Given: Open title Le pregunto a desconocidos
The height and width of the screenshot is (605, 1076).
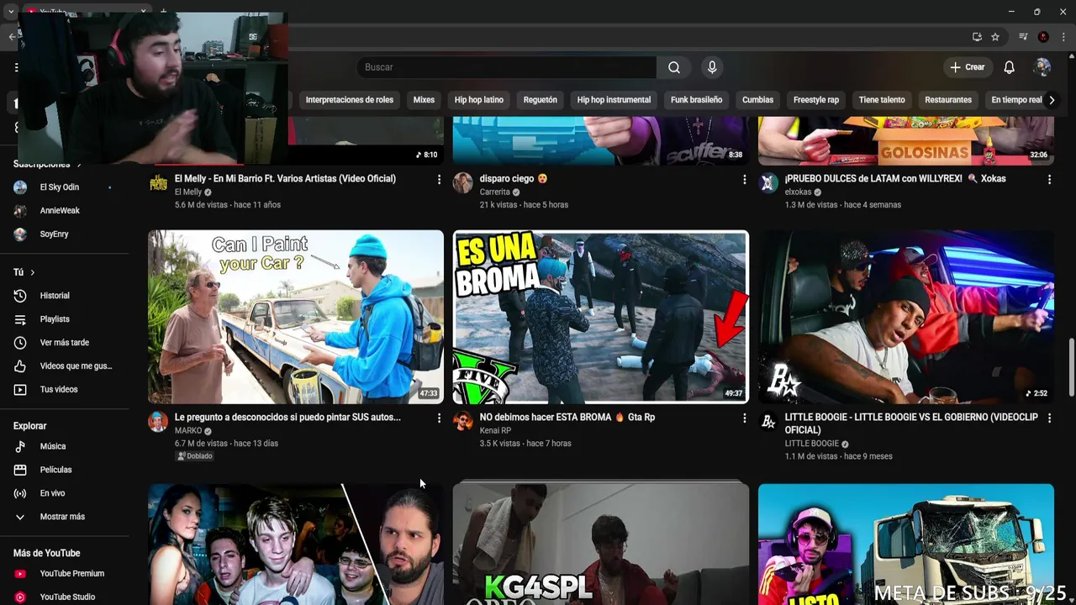Looking at the screenshot, I should point(287,417).
